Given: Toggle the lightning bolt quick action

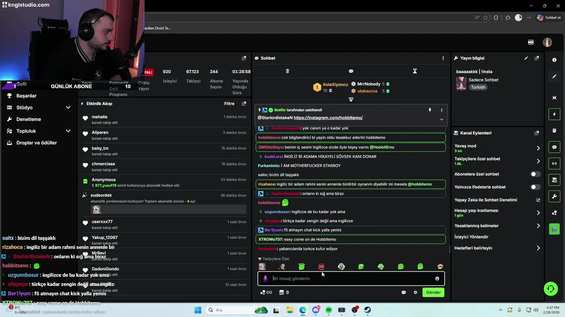Looking at the screenshot, I should (x=554, y=114).
